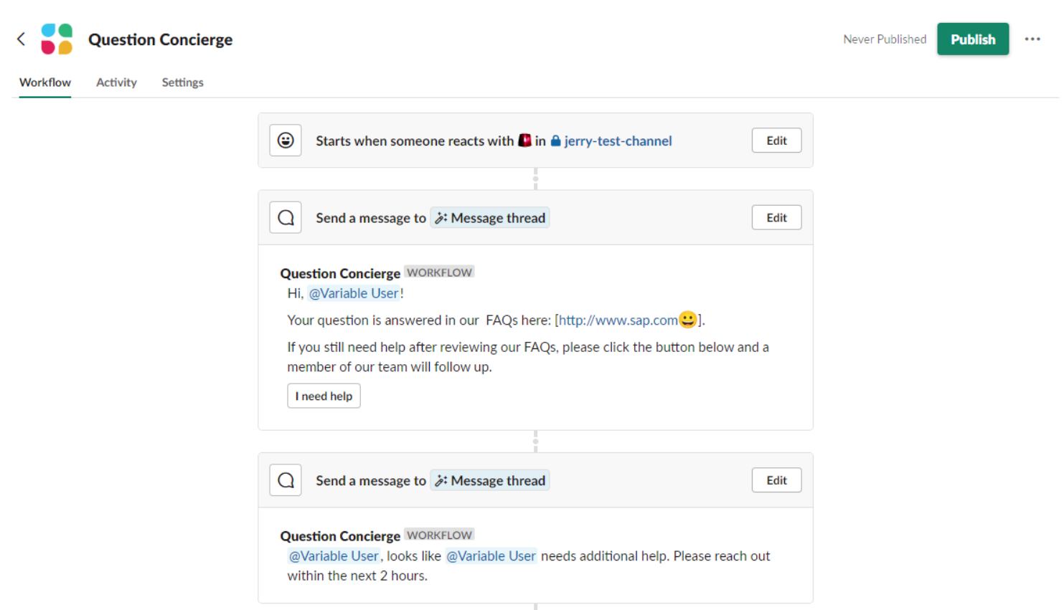Image resolution: width=1064 pixels, height=610 pixels.
Task: Click the WORKFLOW badge above 'looks like'
Action: (439, 535)
